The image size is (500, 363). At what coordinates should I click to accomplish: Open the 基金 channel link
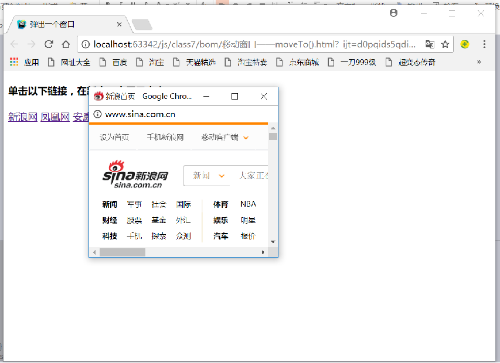click(x=159, y=220)
